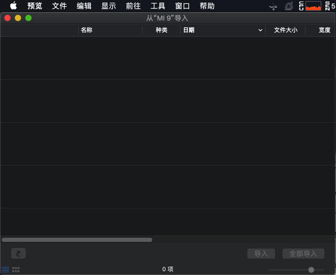This screenshot has height=275, width=336.
Task: Click the thumbnail size slider knob
Action: 311,270
